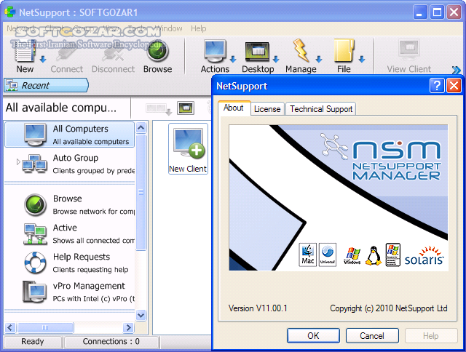
Task: Click the Browse radar icon in toolbar
Action: pyautogui.click(x=157, y=52)
